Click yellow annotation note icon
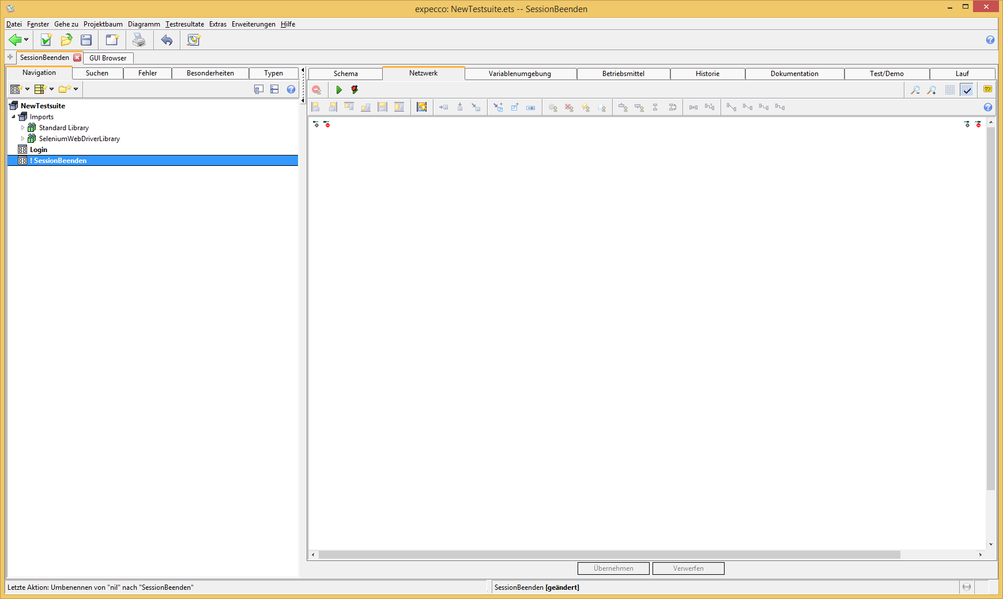The width and height of the screenshot is (1003, 599). click(x=987, y=89)
